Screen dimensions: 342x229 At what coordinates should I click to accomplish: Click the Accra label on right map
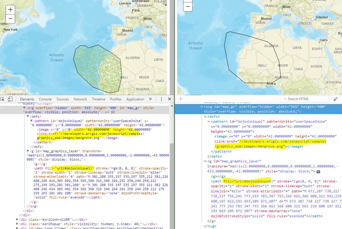click(x=271, y=84)
